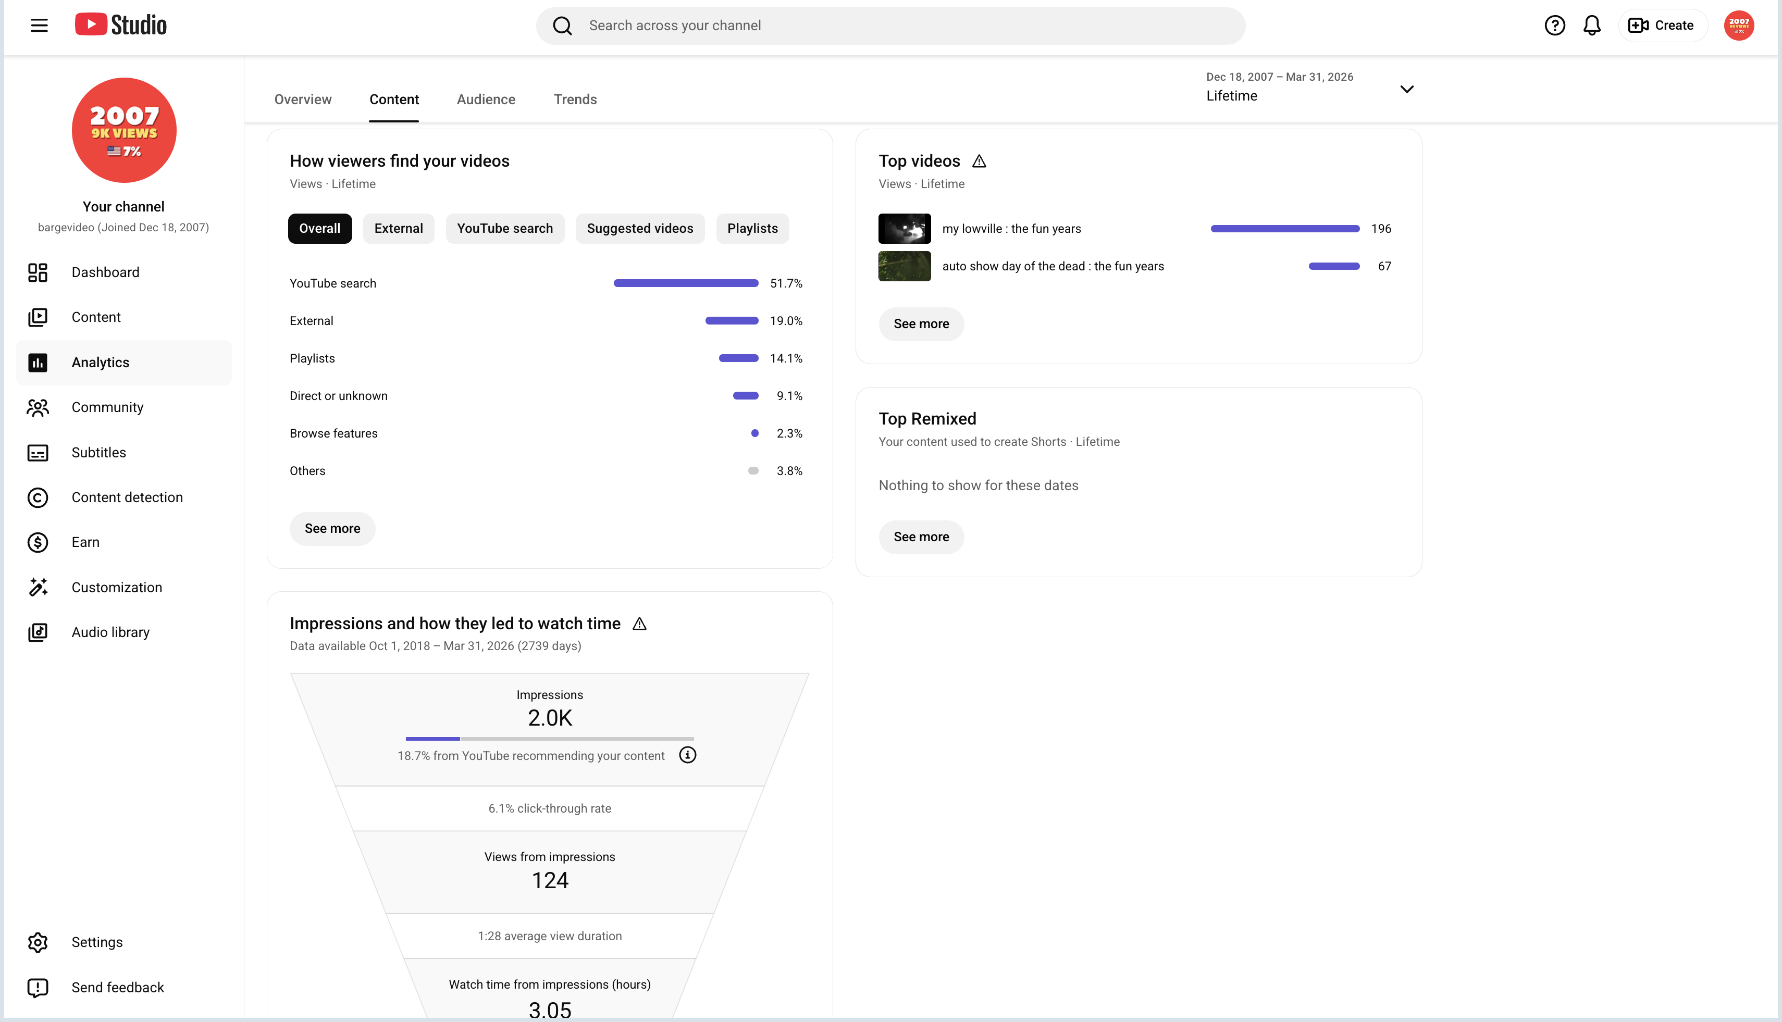Click the Subtitles sidebar icon
This screenshot has height=1022, width=1782.
coord(38,453)
